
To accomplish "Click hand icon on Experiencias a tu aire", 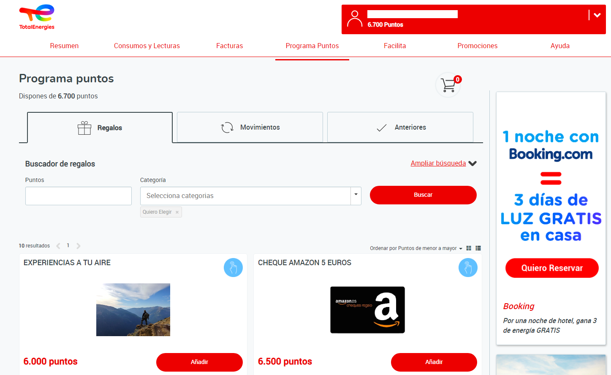I will click(233, 268).
